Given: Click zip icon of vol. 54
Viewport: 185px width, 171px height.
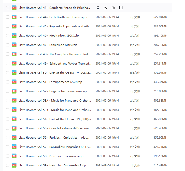Looking at the screenshot, I should [14, 119].
